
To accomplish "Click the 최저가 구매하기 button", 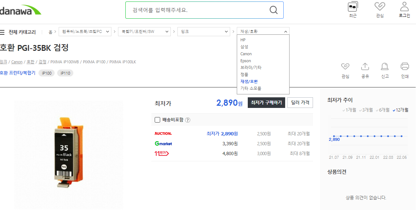I will (x=266, y=103).
